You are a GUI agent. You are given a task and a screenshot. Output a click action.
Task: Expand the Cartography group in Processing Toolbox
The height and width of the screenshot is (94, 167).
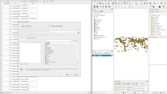pos(150,17)
